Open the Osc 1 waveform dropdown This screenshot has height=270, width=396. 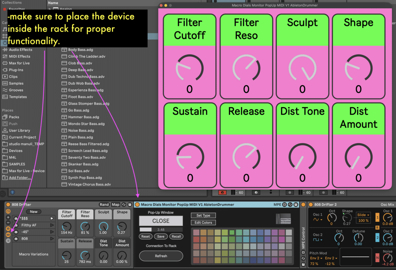(x=318, y=220)
